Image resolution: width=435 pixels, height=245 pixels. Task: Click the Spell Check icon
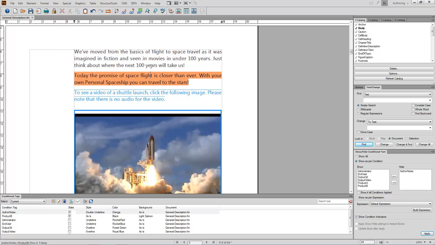click(163, 11)
